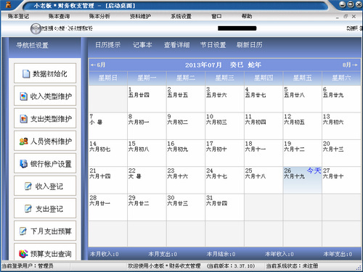The image size is (363, 272).
Task: Click 本月收入:0 summary text
Action: [x=105, y=254]
